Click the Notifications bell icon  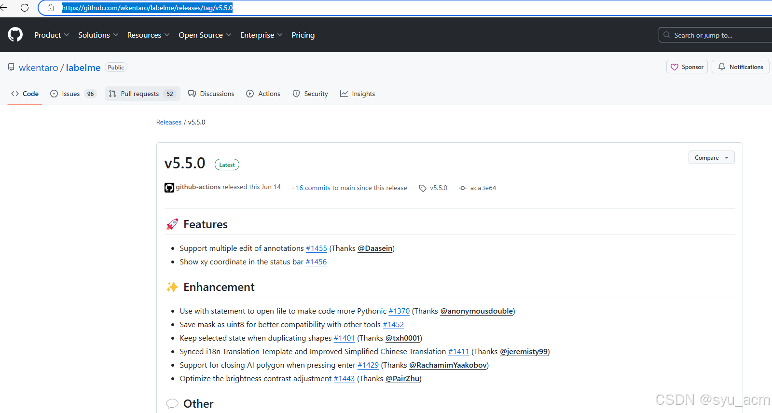[x=722, y=67]
